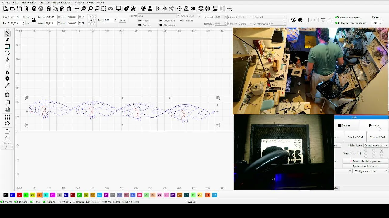The height and width of the screenshot is (218, 389).
Task: Toggle Bloquear objetos internos switch
Action: (337, 23)
